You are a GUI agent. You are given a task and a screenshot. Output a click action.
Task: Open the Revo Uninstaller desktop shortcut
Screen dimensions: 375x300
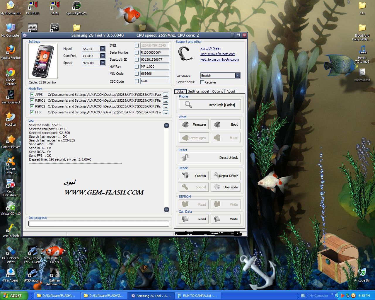pyautogui.click(x=11, y=188)
